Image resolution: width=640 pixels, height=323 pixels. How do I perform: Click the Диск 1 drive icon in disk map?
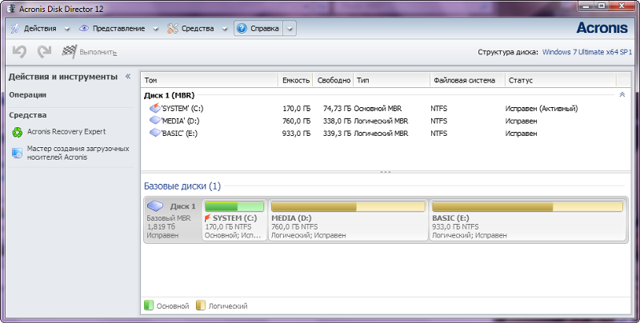click(154, 206)
